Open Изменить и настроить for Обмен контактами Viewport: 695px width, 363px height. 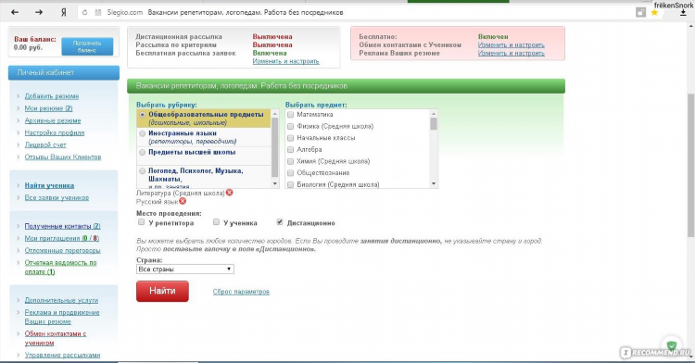(511, 44)
